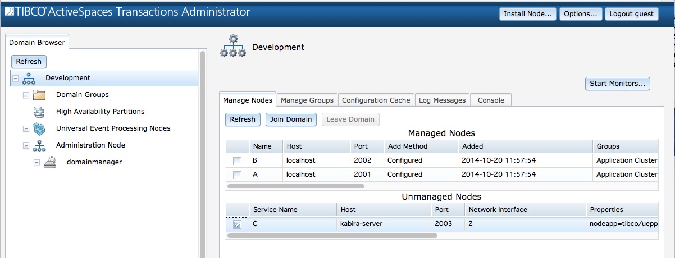The width and height of the screenshot is (675, 258).
Task: Click the Administration Node network icon
Action: point(39,145)
